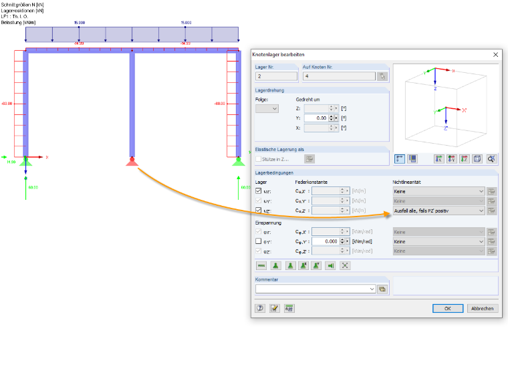Open the Folge rotation sequence dropdown
508x381 pixels.
coord(267,108)
